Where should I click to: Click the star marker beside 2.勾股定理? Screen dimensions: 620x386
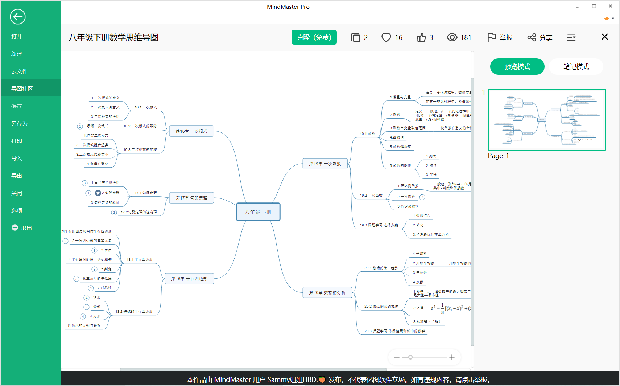click(98, 193)
